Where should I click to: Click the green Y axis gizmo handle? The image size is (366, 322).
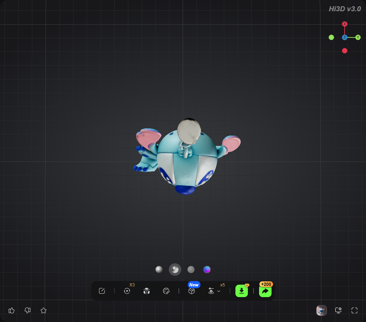[358, 37]
